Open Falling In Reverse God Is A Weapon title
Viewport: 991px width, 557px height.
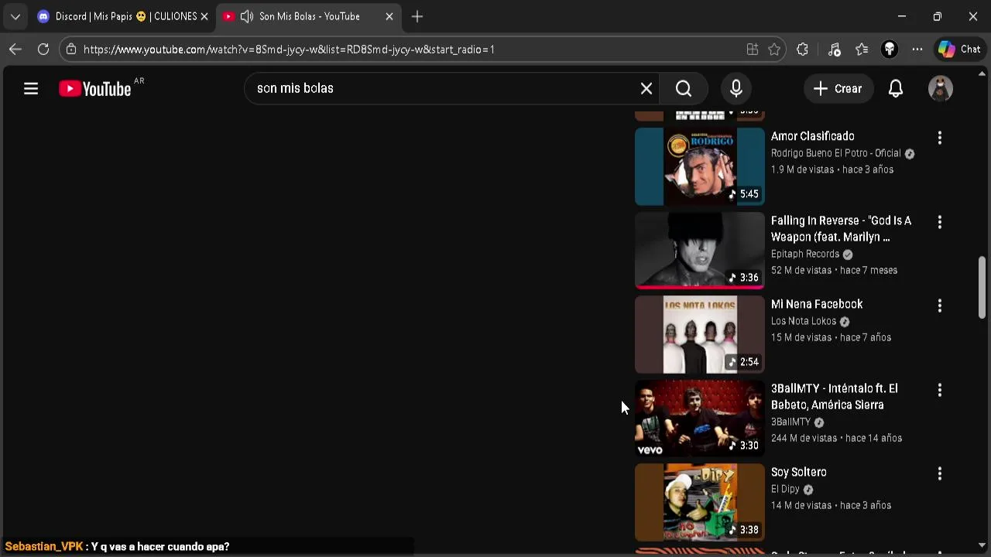tap(841, 229)
